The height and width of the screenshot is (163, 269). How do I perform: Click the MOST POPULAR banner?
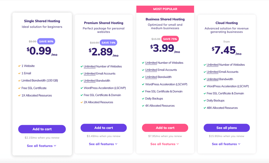click(165, 9)
